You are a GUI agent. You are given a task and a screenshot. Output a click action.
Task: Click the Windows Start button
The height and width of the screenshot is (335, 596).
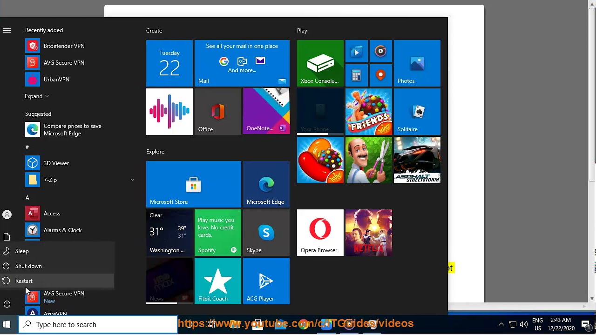[x=7, y=325]
